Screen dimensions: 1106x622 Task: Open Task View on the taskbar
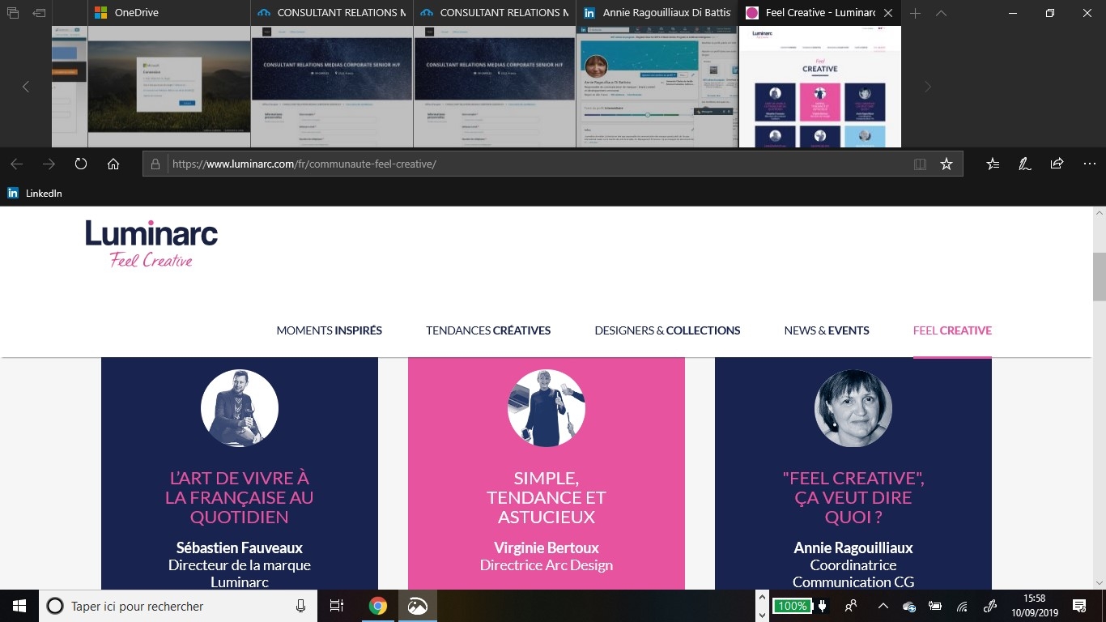(x=337, y=606)
